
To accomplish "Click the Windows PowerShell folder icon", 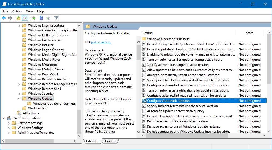I will (24, 74).
